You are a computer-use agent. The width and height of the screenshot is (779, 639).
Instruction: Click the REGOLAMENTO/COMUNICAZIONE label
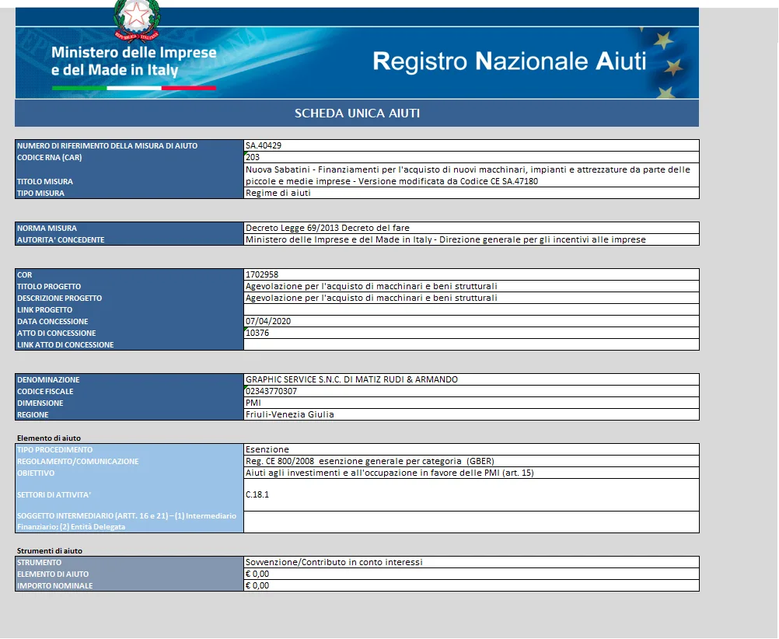78,462
